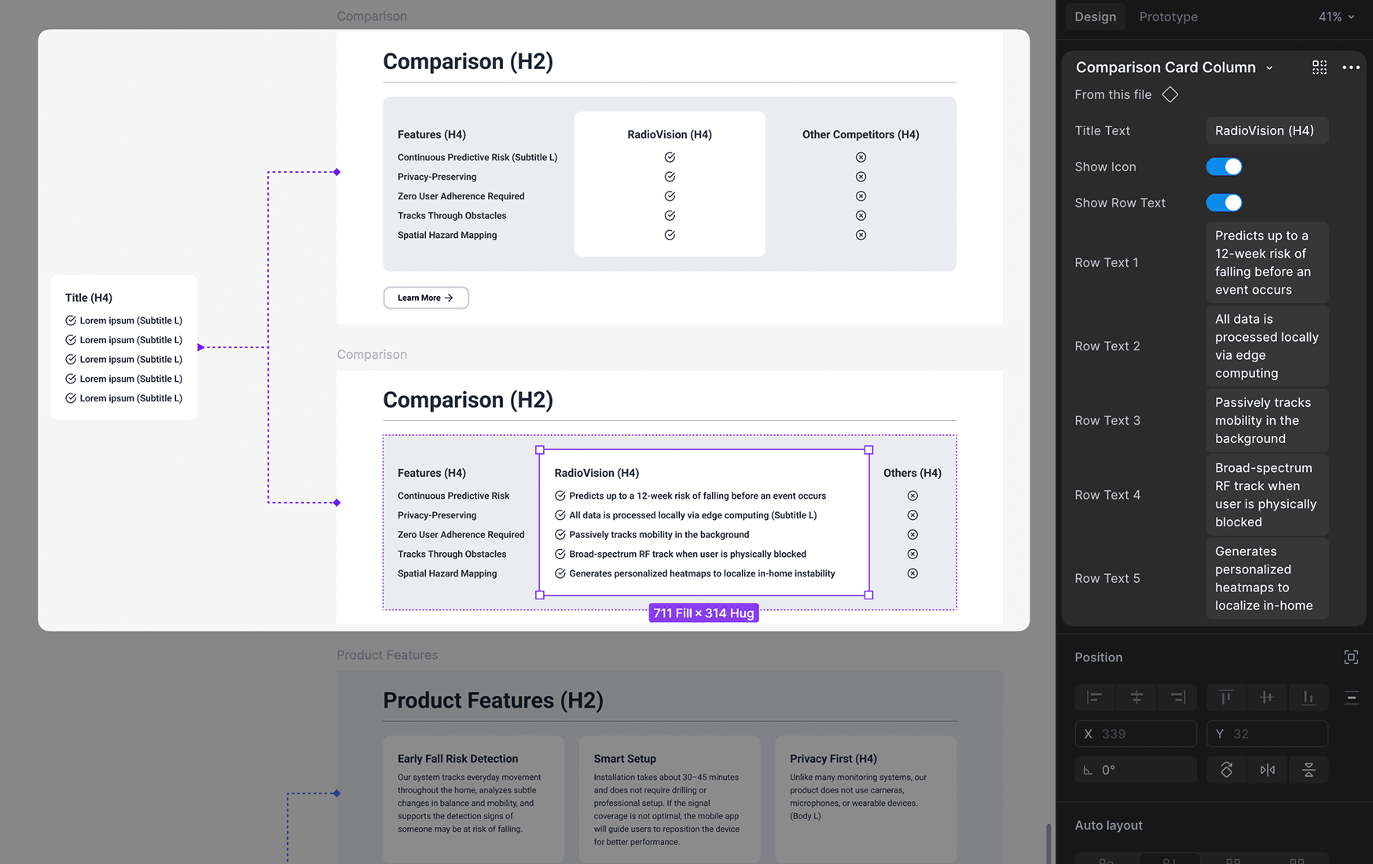1373x864 pixels.
Task: Toggle absolute position frame icon
Action: point(1351,657)
